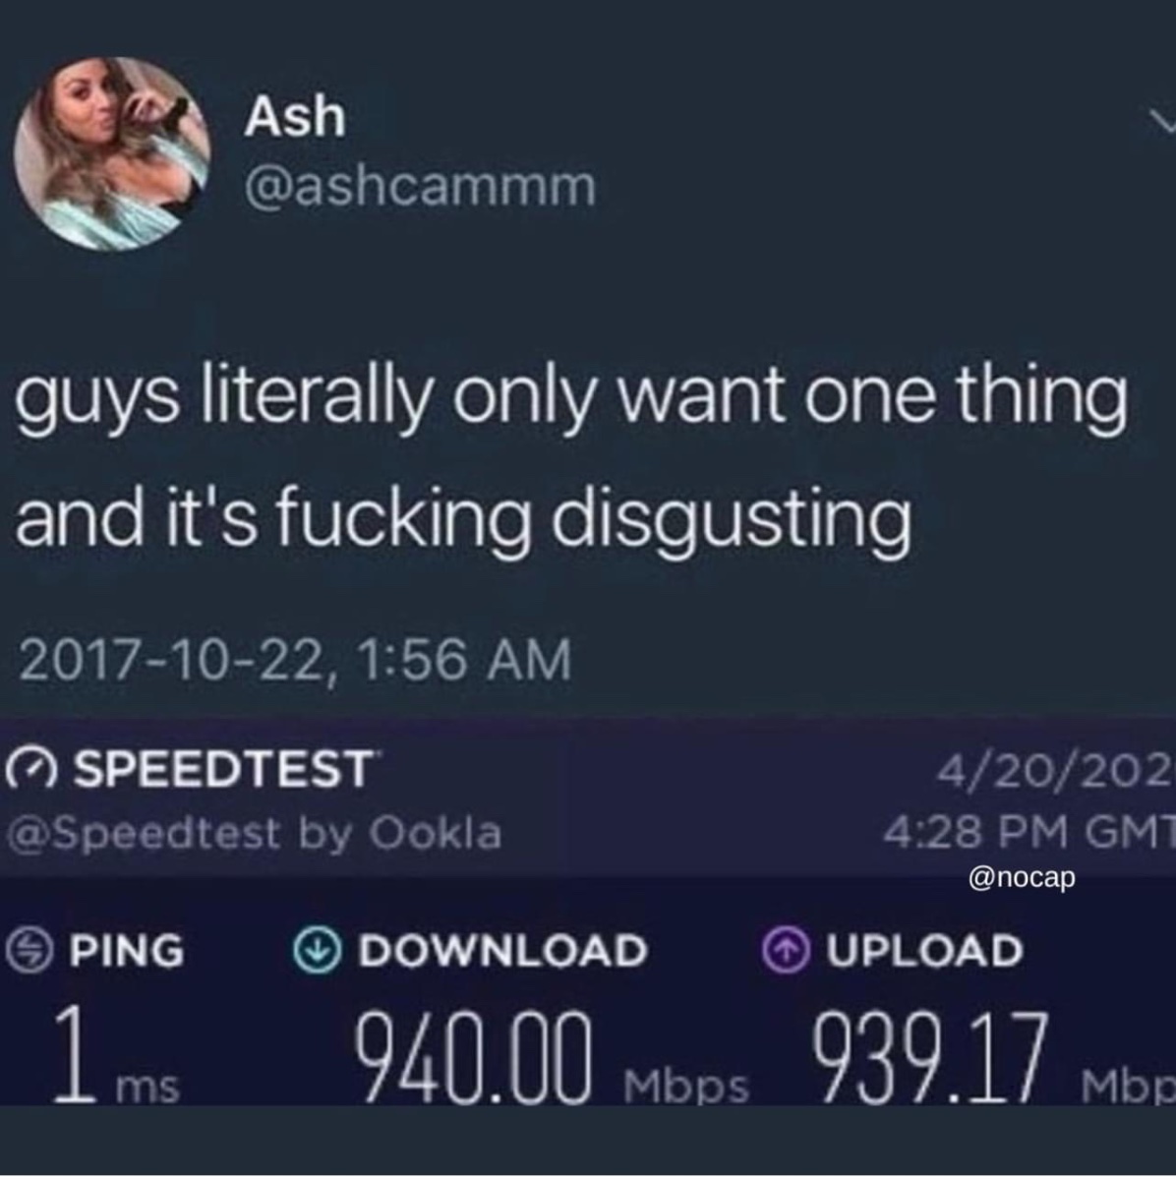Select the tweet text about guys
Image resolution: width=1176 pixels, height=1180 pixels.
570,455
